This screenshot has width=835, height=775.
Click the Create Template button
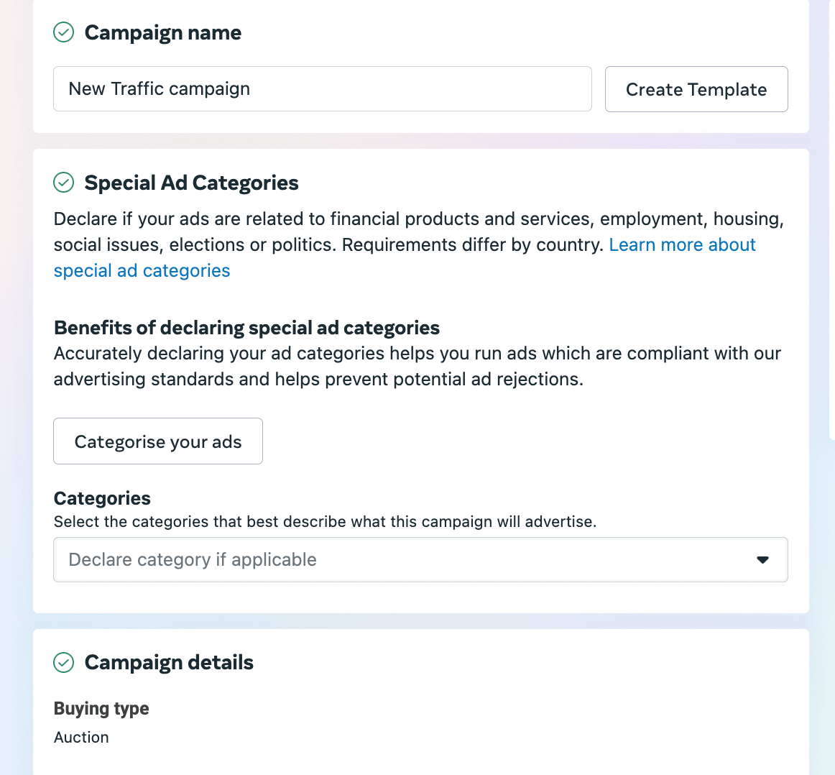pyautogui.click(x=696, y=89)
